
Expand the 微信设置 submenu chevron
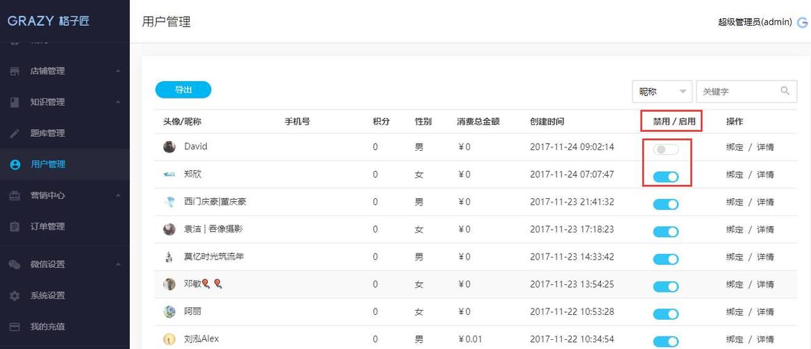[118, 265]
